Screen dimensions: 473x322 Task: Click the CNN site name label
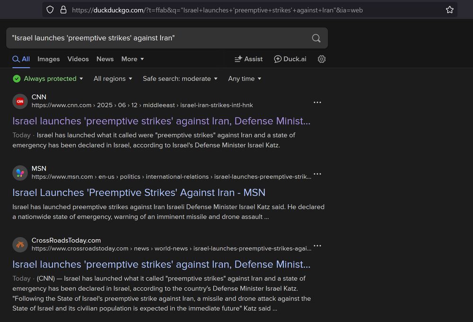tap(39, 97)
